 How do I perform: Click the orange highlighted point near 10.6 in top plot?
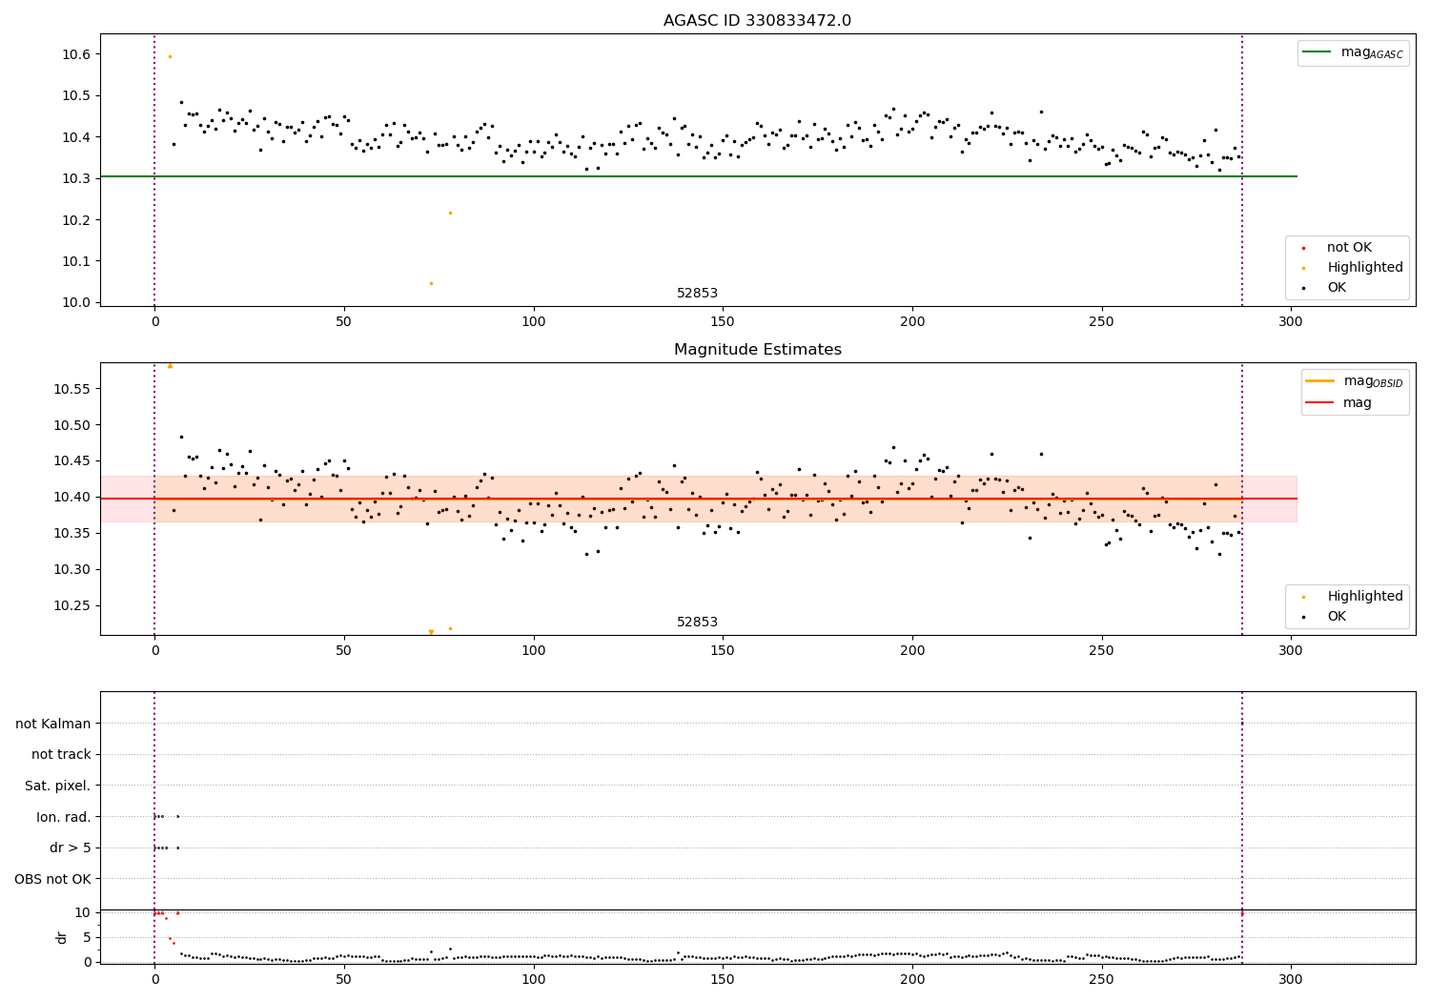tap(170, 56)
